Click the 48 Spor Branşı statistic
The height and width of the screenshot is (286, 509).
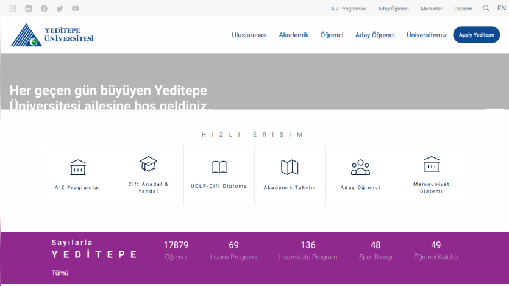pos(376,251)
